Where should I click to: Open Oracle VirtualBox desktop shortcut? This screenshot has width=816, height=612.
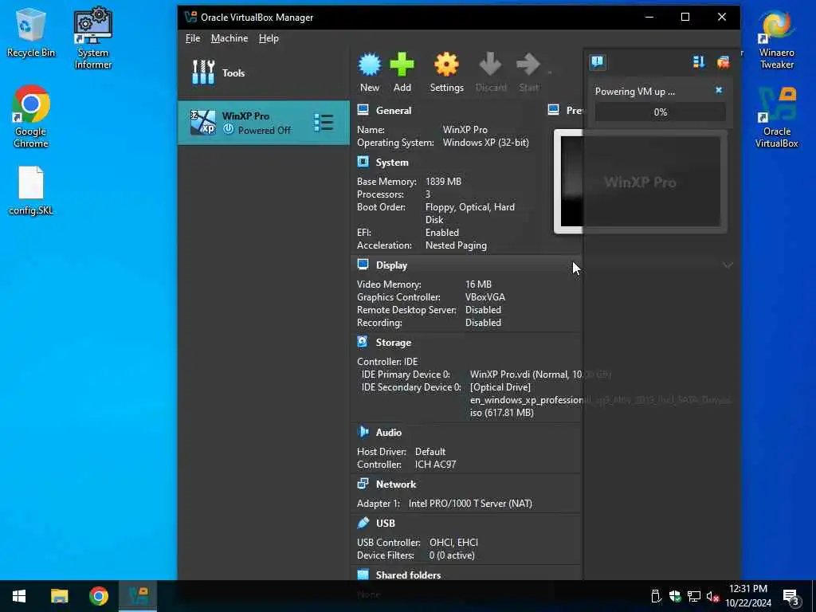776,118
